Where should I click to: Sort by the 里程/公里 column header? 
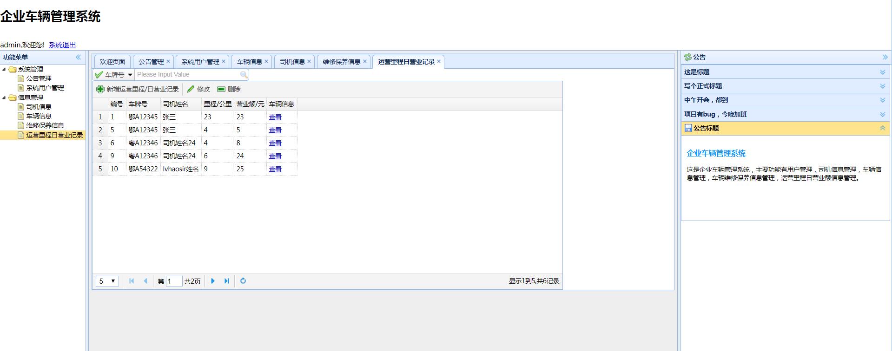[x=218, y=104]
